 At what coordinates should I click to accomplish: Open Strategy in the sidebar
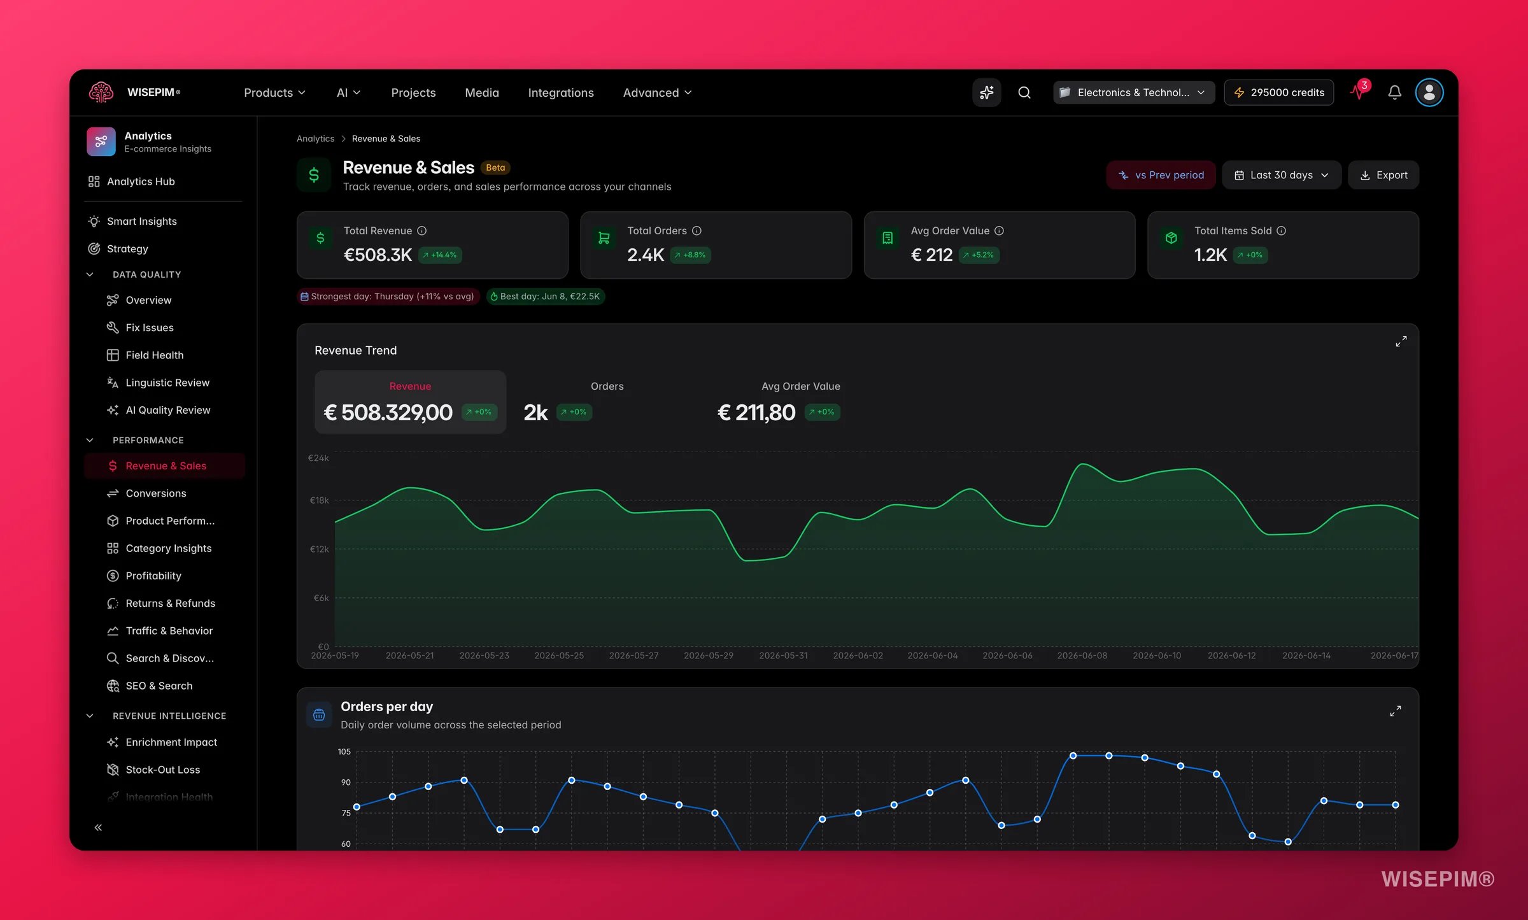pyautogui.click(x=164, y=248)
